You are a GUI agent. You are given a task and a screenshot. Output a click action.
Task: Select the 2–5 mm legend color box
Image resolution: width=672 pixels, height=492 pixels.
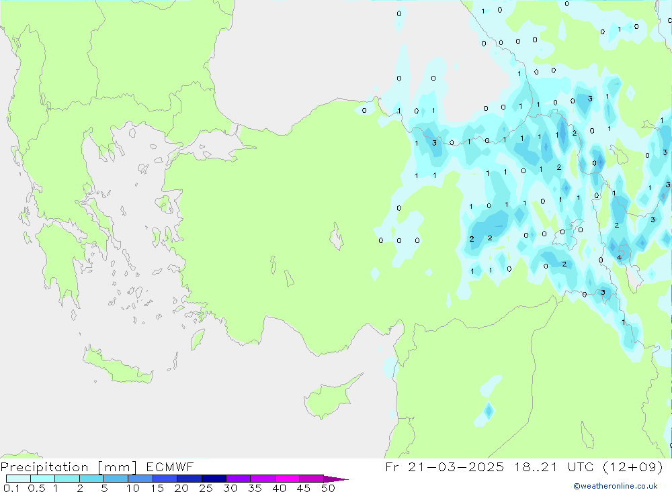pos(91,479)
